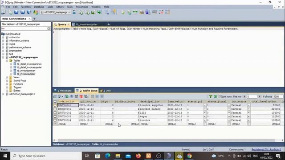Close the Query tab
The height and width of the screenshot is (160, 285).
tap(69, 24)
